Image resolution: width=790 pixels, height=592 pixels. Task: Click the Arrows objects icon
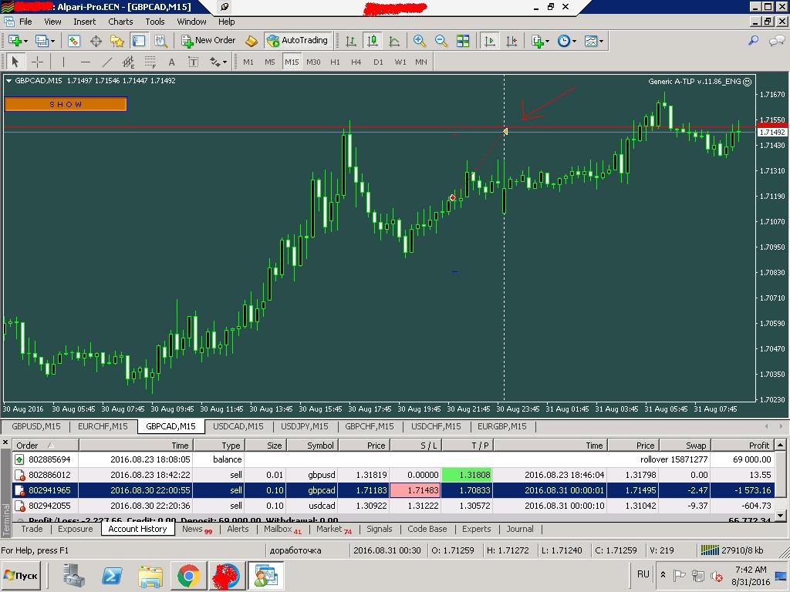click(215, 62)
